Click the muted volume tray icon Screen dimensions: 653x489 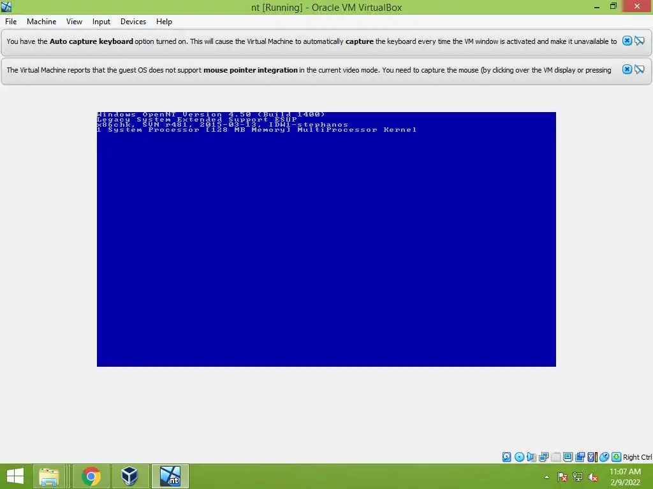(x=593, y=477)
